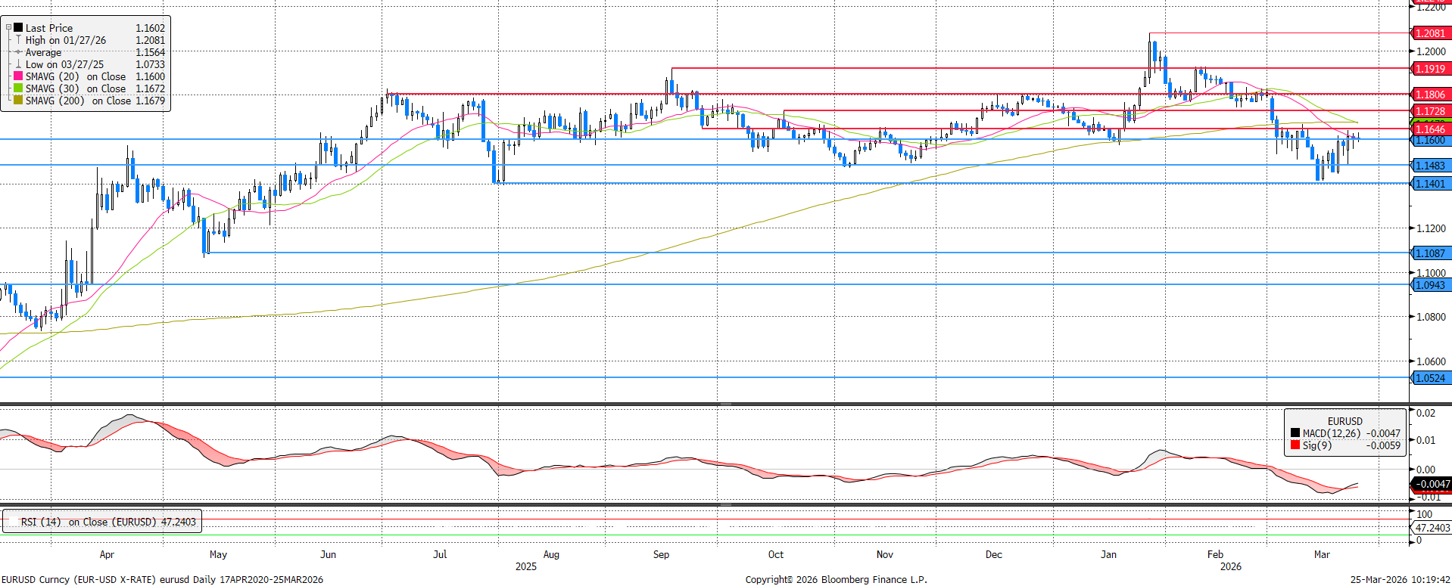
Task: Select the Average line marker icon
Action: click(x=18, y=52)
